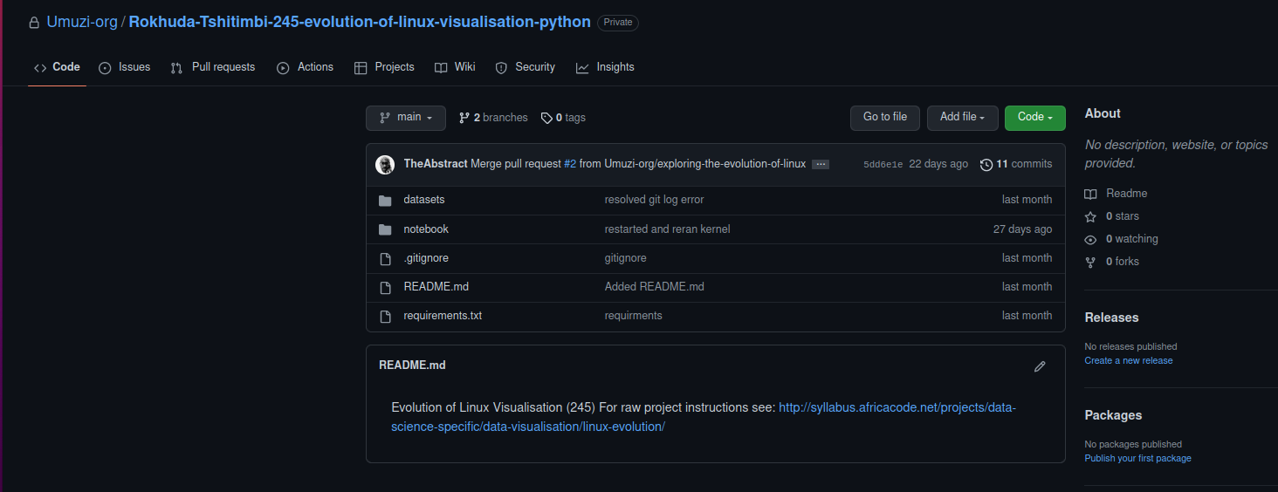This screenshot has width=1278, height=492.
Task: Switch to the Issues tab
Action: click(125, 67)
